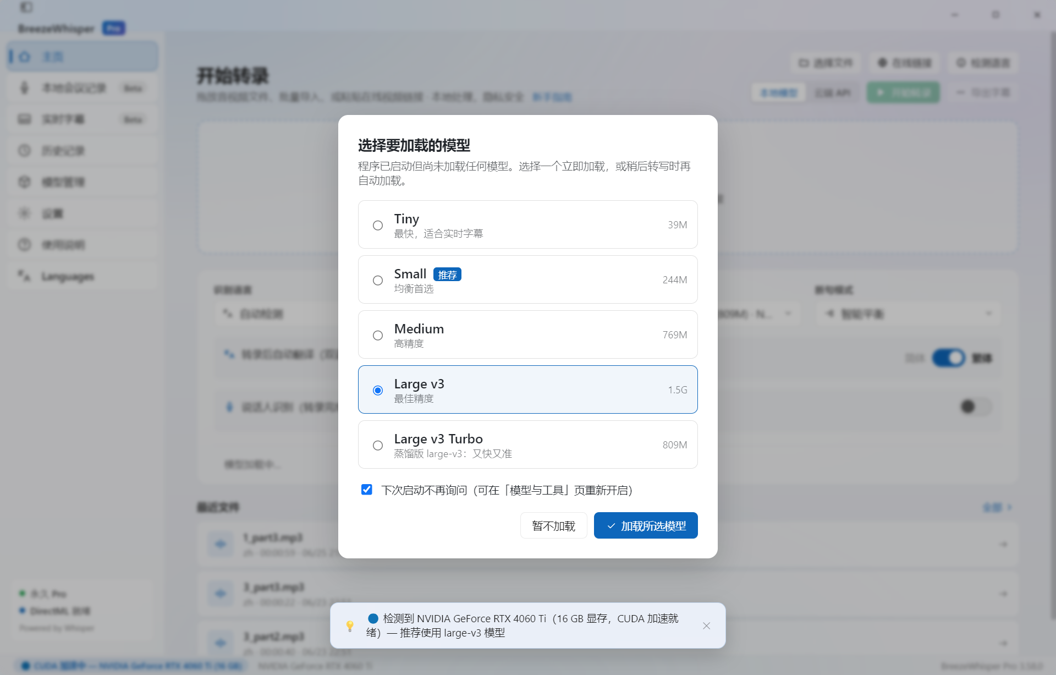The width and height of the screenshot is (1056, 675).
Task: Click the arrow icon on 3_part3.mp3 row
Action: tap(1004, 594)
